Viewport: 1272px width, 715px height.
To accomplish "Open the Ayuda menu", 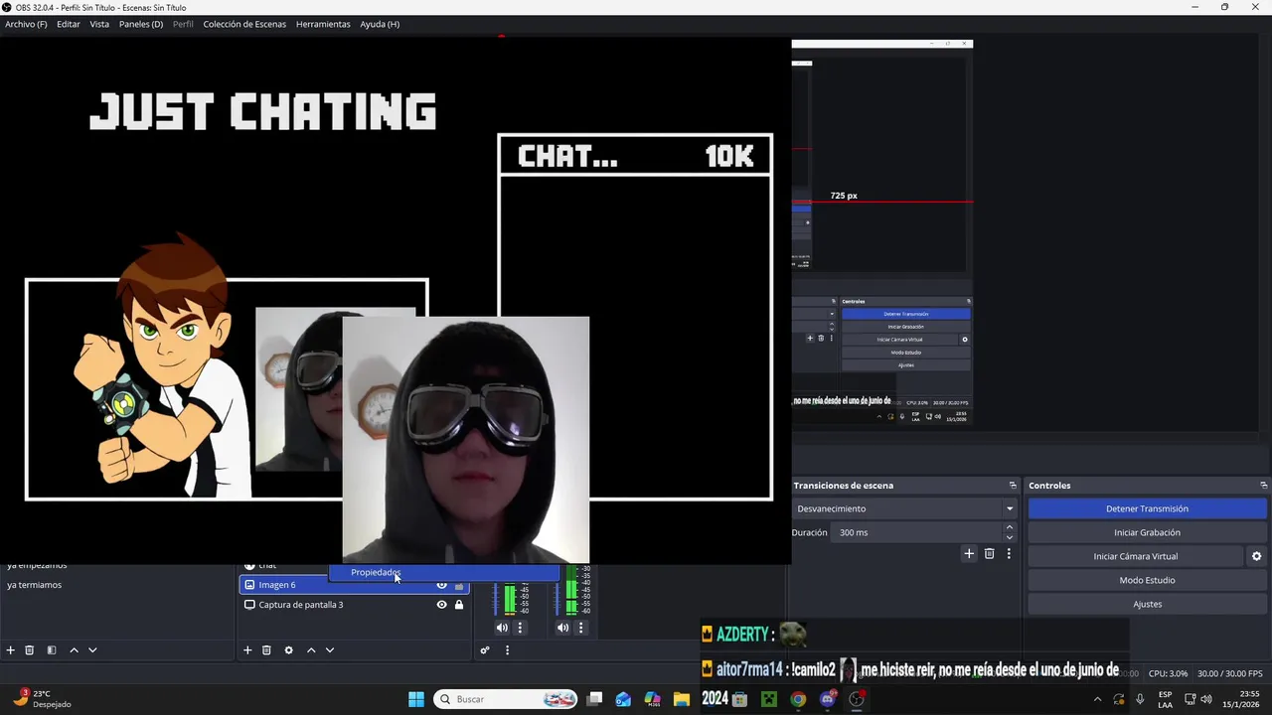I will click(380, 24).
